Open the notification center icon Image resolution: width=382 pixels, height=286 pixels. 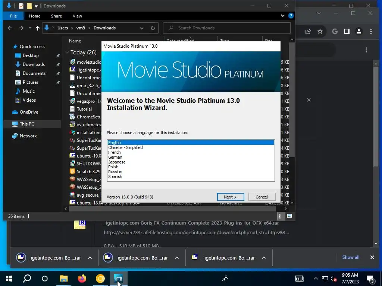370,279
